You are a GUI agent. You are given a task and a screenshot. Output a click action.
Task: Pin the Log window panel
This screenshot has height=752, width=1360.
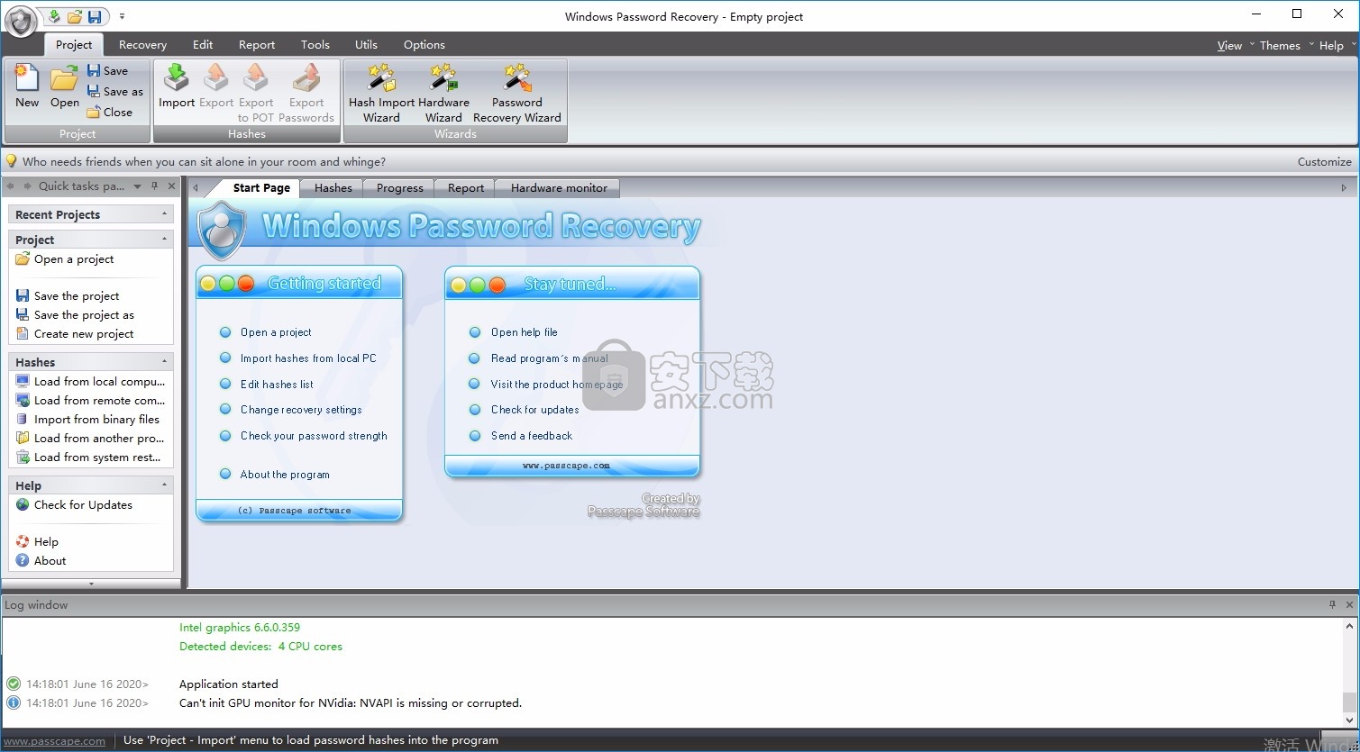click(1332, 604)
